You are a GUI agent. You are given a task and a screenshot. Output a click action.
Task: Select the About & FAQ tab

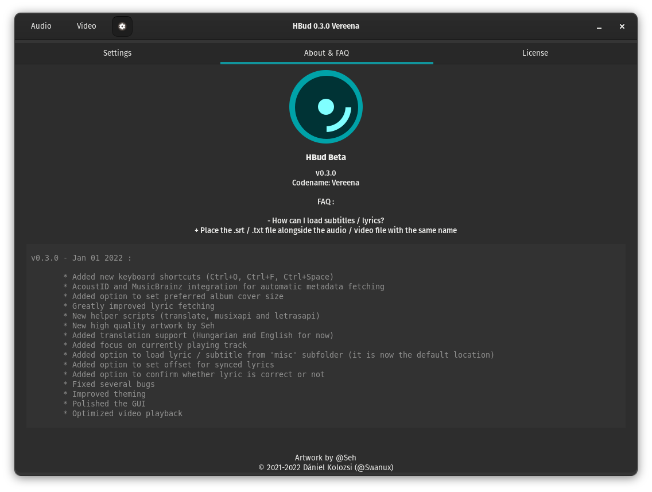[327, 53]
